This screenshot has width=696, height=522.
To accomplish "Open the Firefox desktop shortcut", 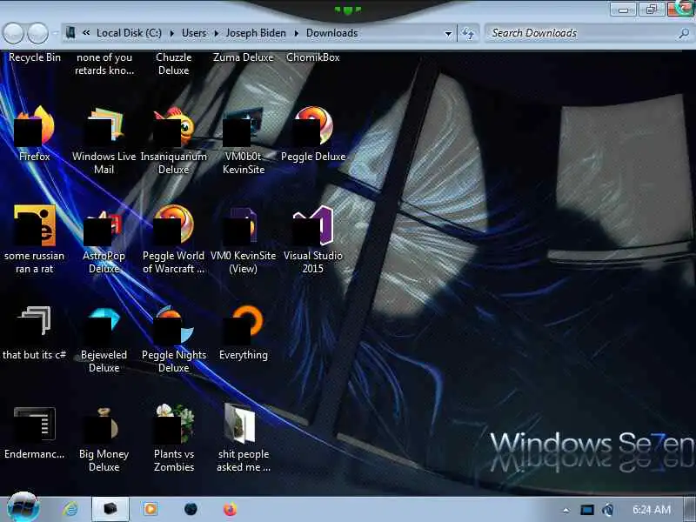I will tap(35, 133).
